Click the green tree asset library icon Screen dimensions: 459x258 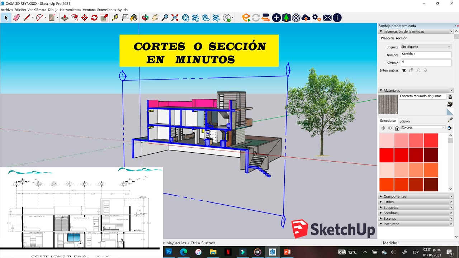(286, 18)
